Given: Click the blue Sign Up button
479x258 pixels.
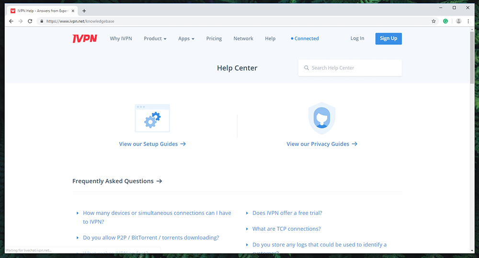Looking at the screenshot, I should pyautogui.click(x=388, y=38).
